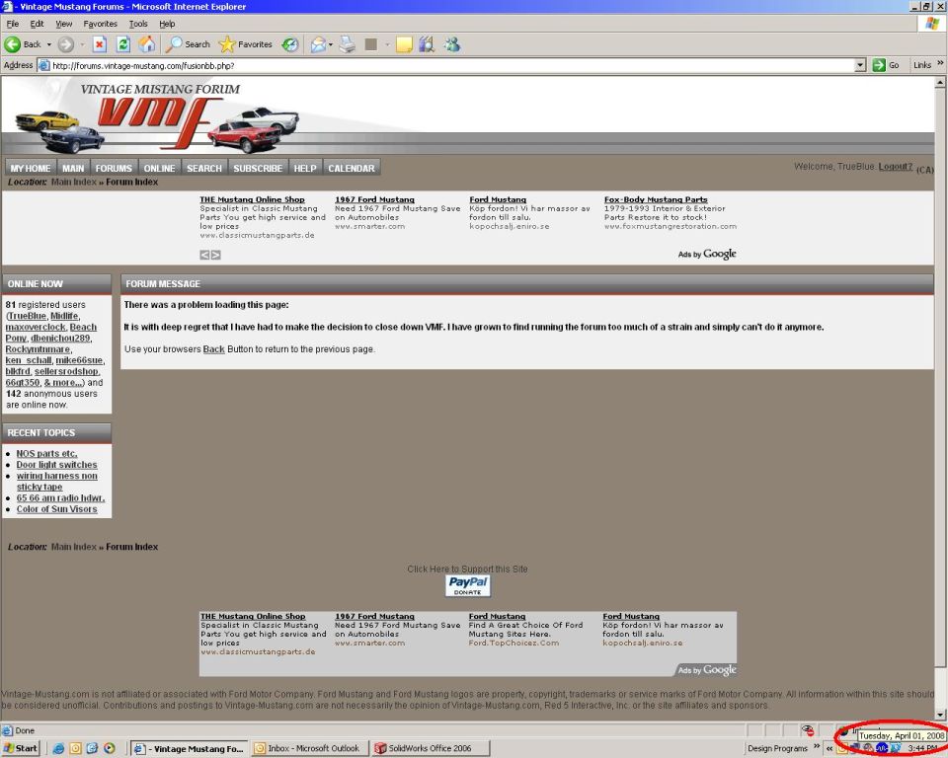The width and height of the screenshot is (948, 758).
Task: Click the PayPal Donate button
Action: click(468, 585)
